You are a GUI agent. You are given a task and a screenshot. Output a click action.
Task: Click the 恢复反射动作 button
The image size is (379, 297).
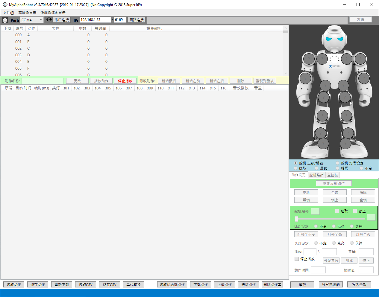point(334,183)
